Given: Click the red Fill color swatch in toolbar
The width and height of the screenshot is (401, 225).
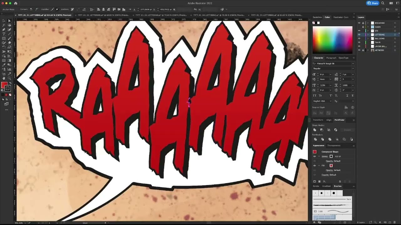Looking at the screenshot, I should 4,85.
